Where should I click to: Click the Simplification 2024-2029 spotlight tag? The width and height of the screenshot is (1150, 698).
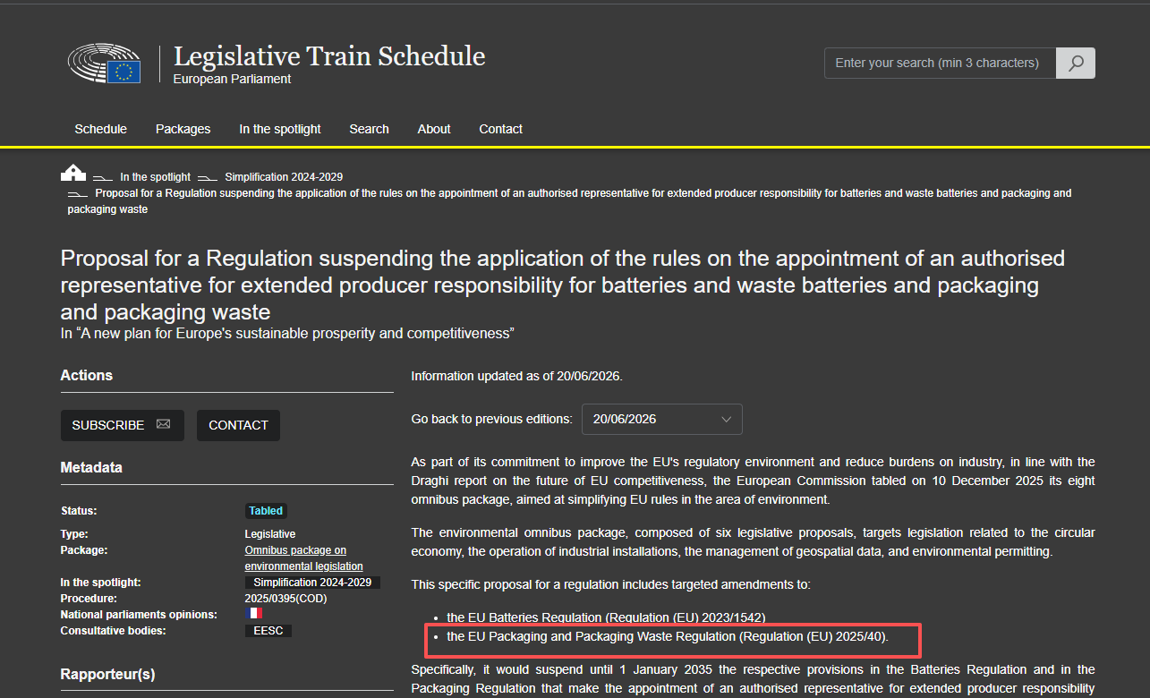point(312,583)
